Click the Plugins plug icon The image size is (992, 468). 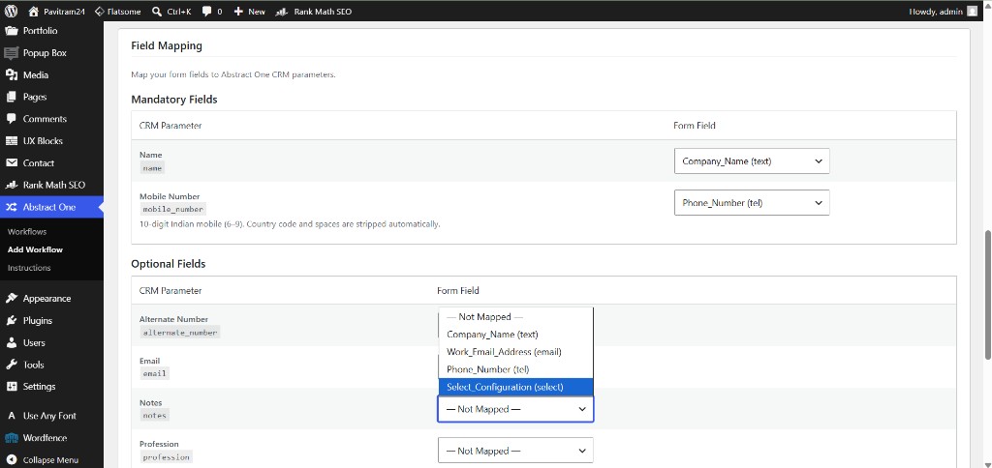tap(12, 320)
